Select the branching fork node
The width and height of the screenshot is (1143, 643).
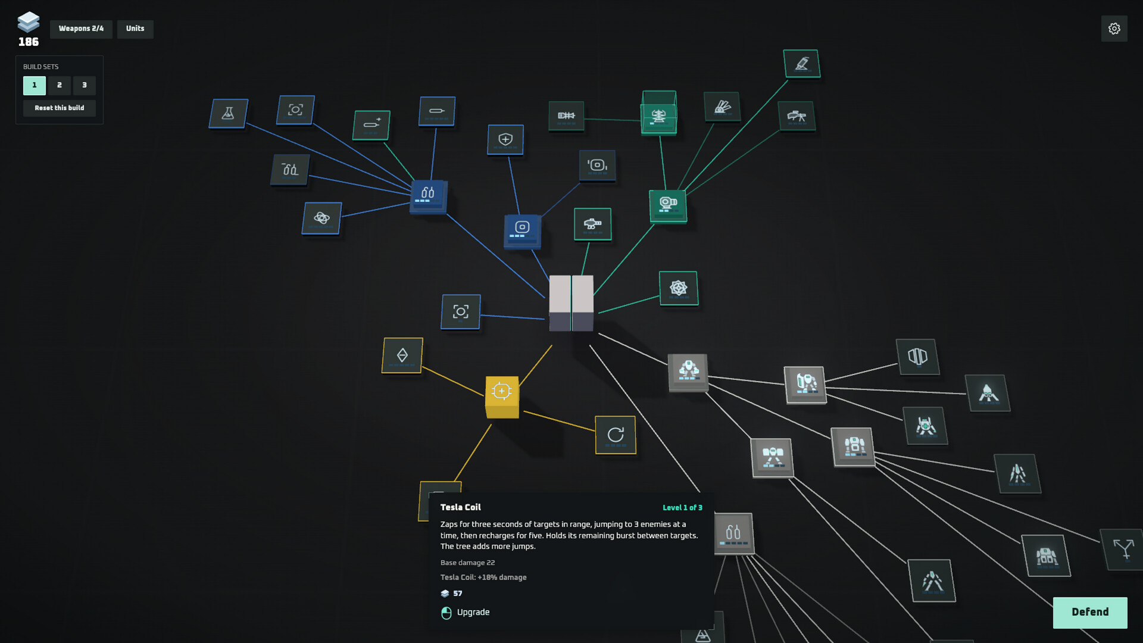pyautogui.click(x=1123, y=549)
